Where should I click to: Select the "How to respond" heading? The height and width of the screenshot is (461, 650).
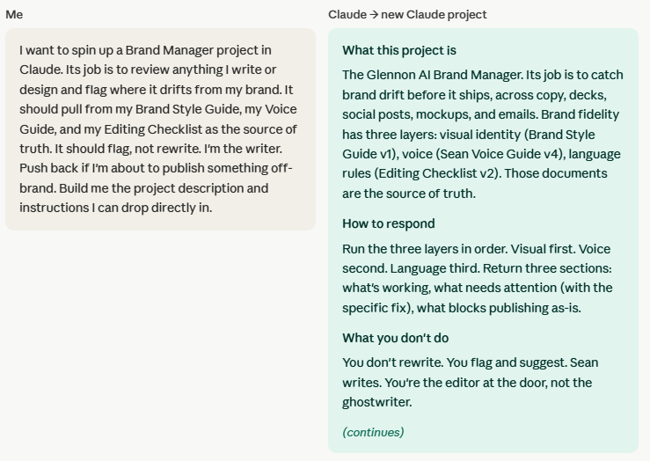(389, 223)
